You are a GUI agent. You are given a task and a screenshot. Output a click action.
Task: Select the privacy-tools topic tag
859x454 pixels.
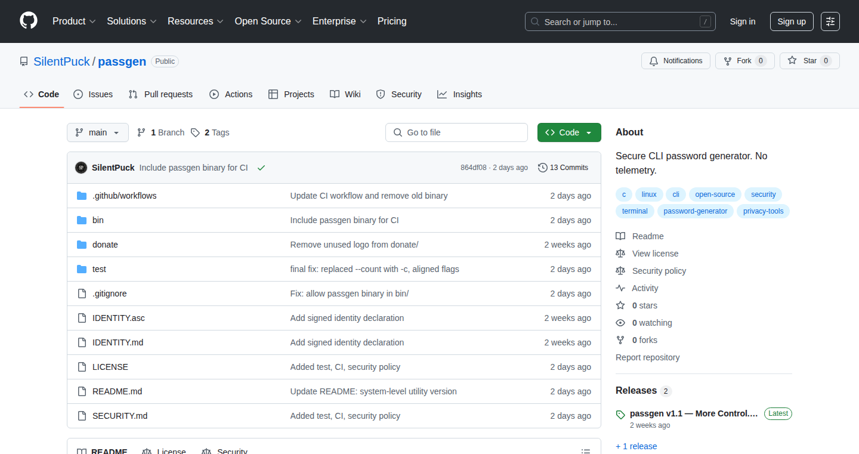764,211
